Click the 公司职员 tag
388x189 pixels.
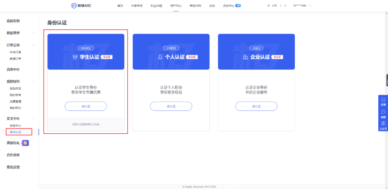pyautogui.click(x=171, y=48)
